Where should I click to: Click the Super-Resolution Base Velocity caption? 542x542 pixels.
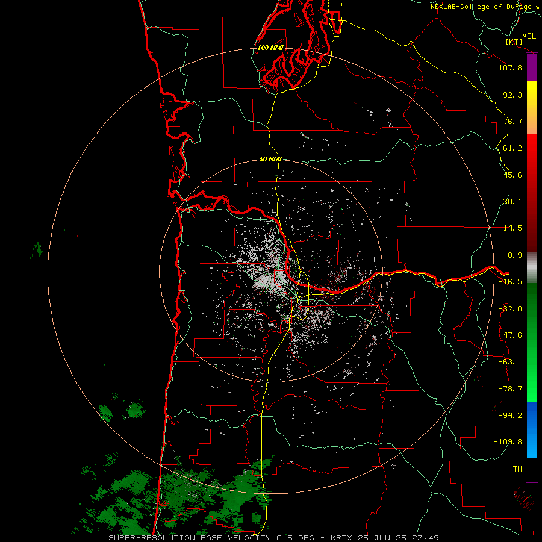pos(274,538)
